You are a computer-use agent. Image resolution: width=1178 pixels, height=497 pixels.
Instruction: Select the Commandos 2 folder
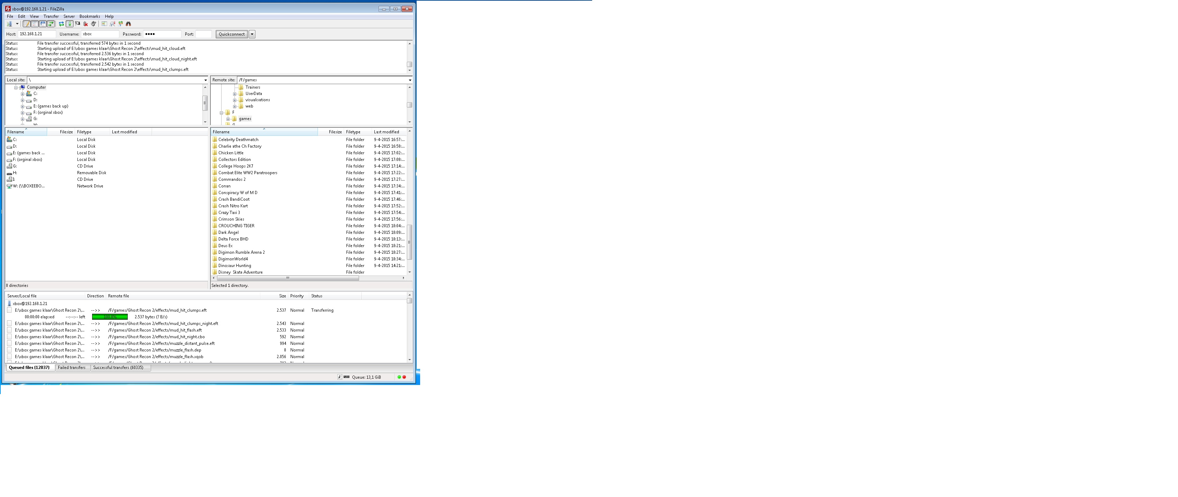click(232, 180)
